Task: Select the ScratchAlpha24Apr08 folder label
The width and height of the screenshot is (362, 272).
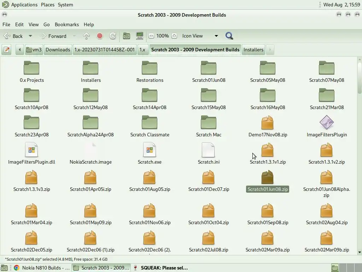Action: [90, 135]
